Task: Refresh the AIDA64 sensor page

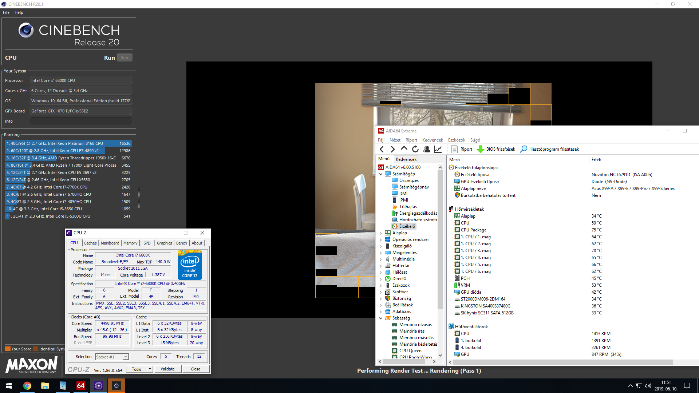Action: click(x=415, y=149)
